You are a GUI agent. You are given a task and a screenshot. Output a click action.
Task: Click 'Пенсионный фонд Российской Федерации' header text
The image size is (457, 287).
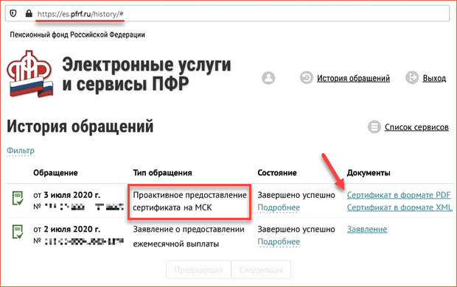tap(77, 35)
